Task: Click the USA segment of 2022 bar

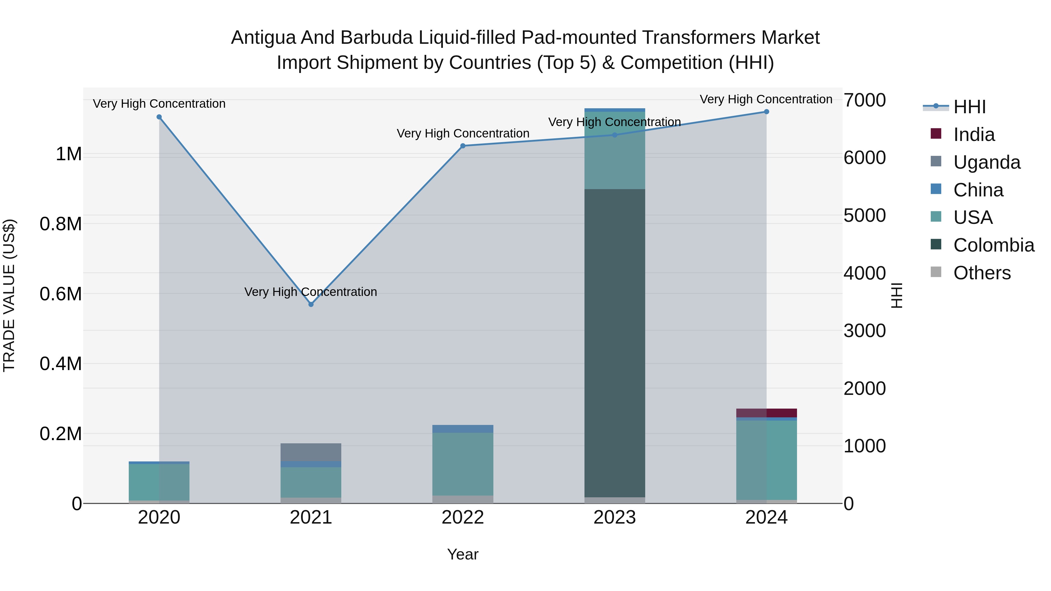Action: pyautogui.click(x=463, y=464)
